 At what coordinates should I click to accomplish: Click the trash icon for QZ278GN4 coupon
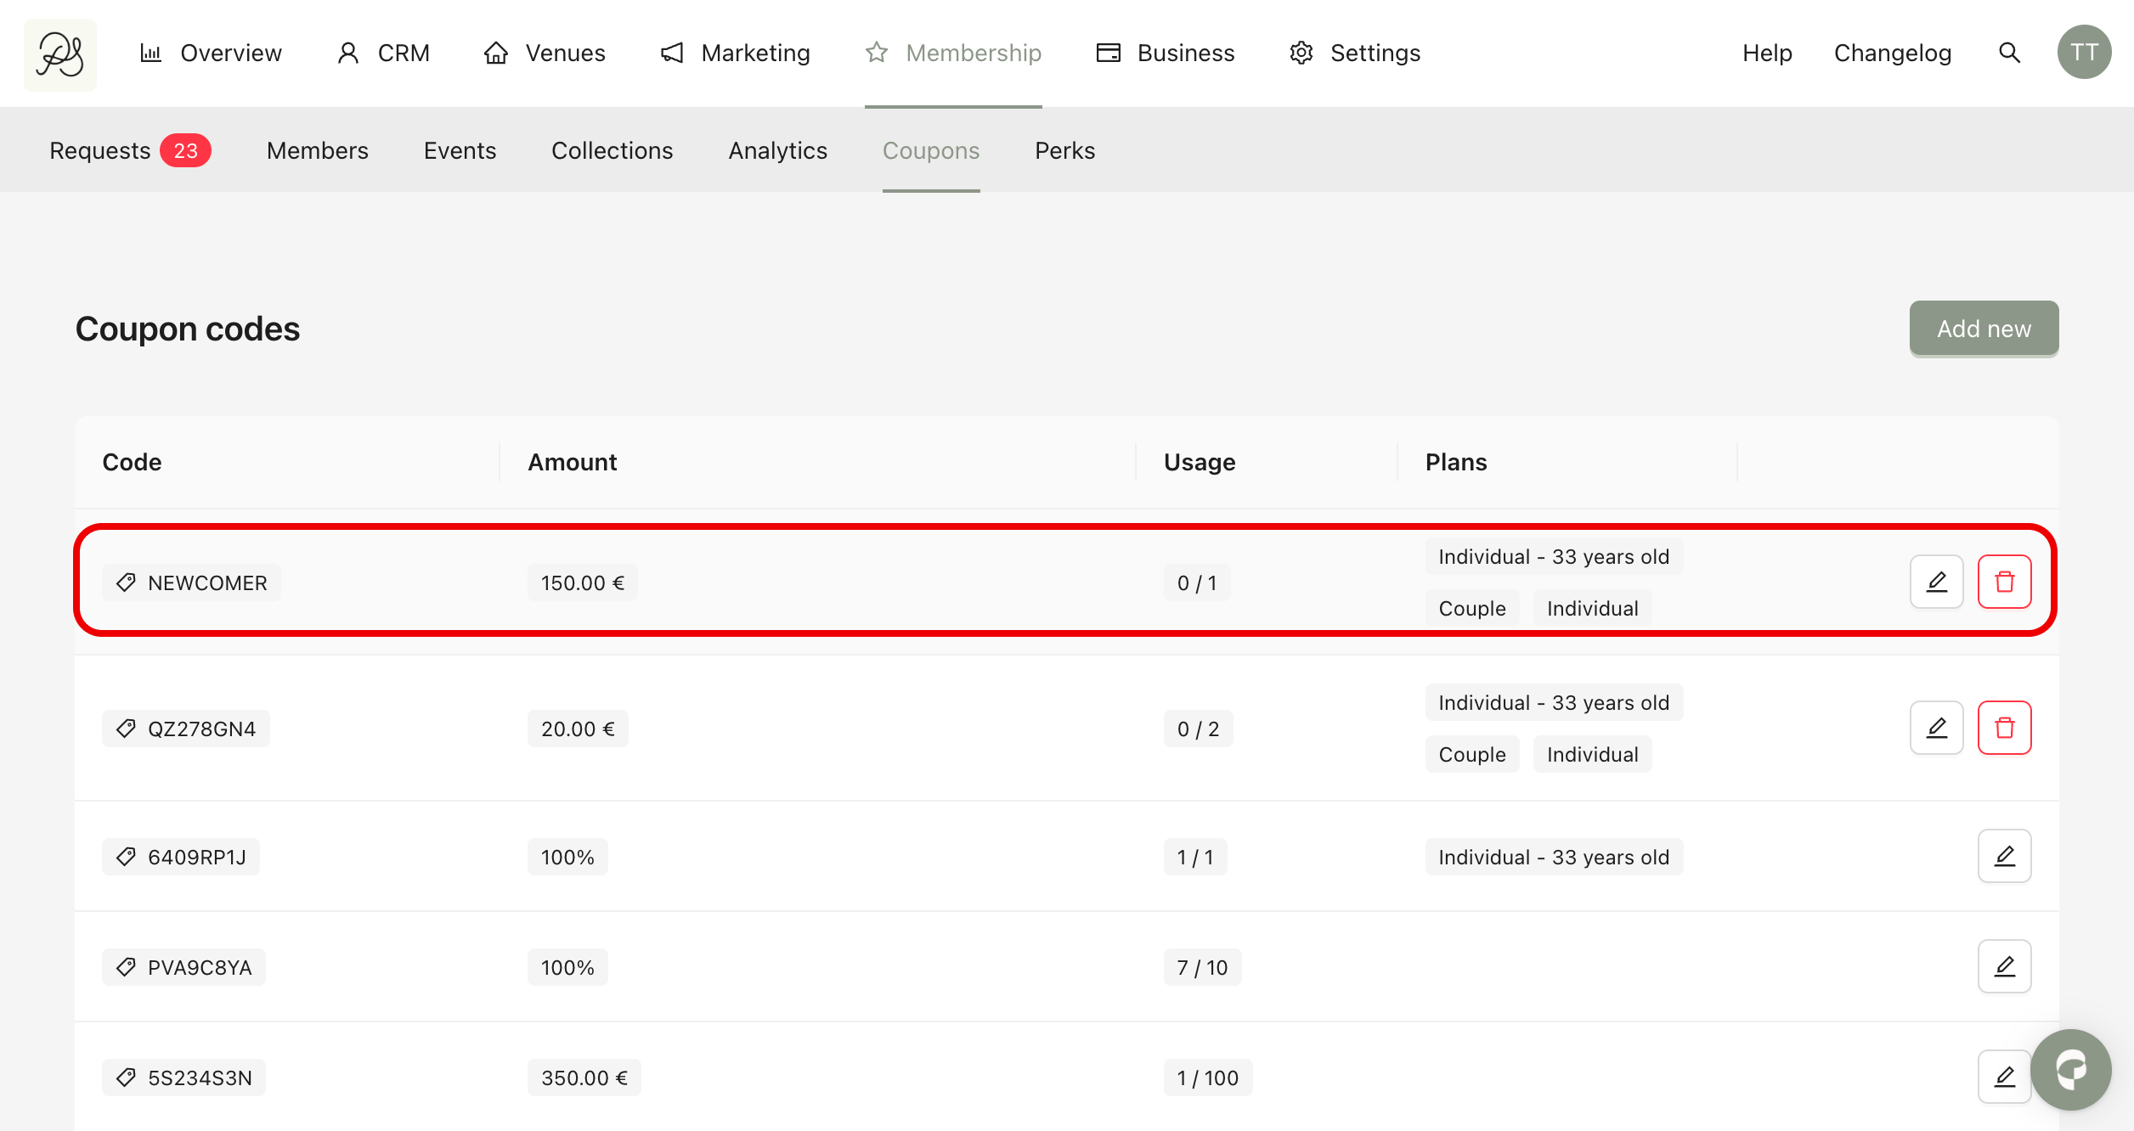tap(2004, 728)
